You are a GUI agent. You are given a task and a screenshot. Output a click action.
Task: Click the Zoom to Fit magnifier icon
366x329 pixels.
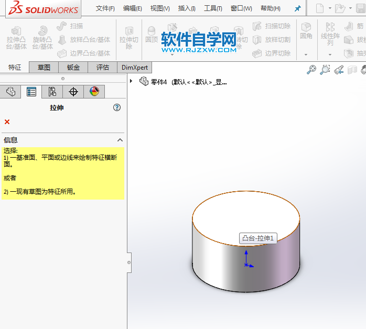tap(311, 70)
